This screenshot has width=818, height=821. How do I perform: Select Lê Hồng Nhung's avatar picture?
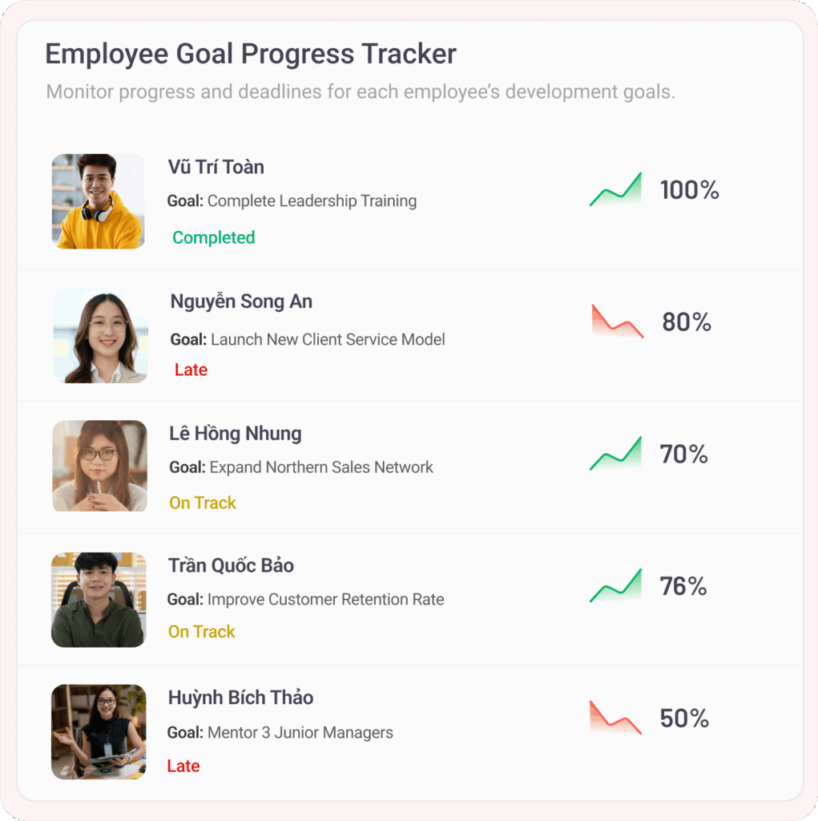(99, 466)
